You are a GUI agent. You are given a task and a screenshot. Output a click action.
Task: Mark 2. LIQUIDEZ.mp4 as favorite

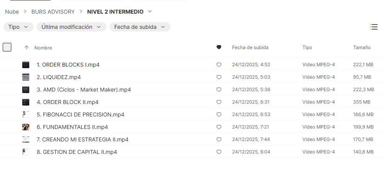point(219,77)
